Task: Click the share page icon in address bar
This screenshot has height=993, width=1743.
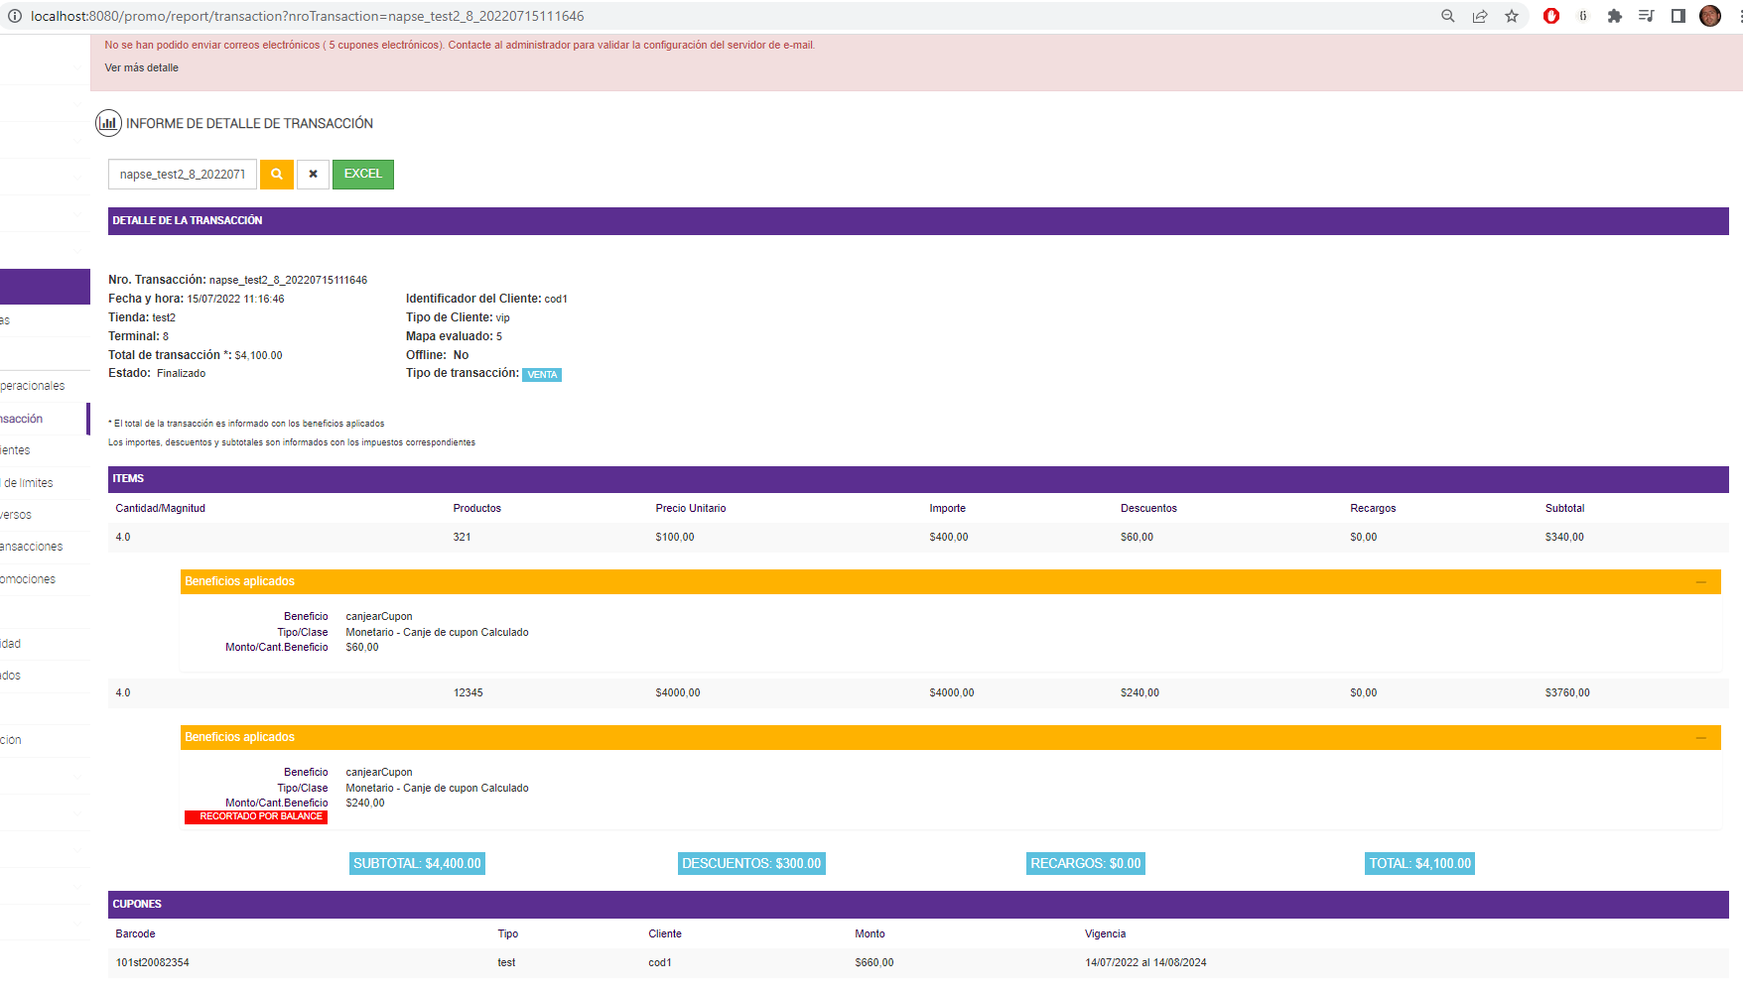Action: [1480, 16]
